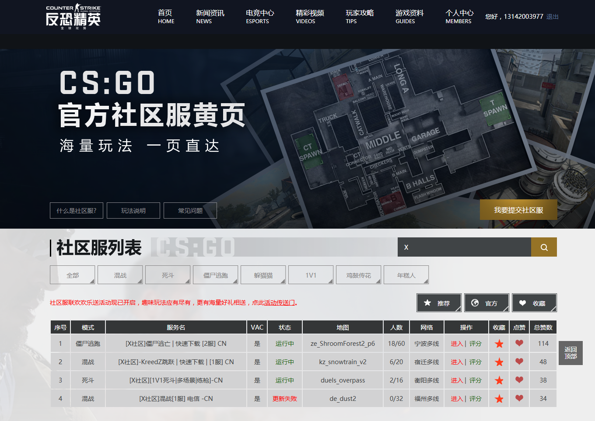Open the 僵尸逃跑 category dropdown
Screen dimensions: 595x421
(x=216, y=275)
